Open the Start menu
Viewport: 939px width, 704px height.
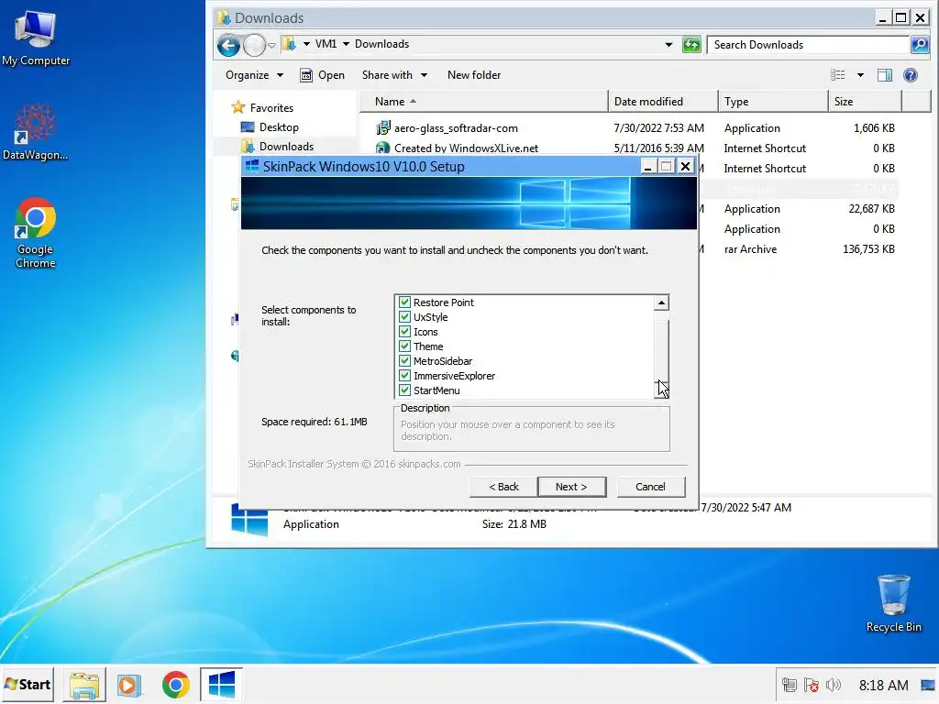coord(28,684)
